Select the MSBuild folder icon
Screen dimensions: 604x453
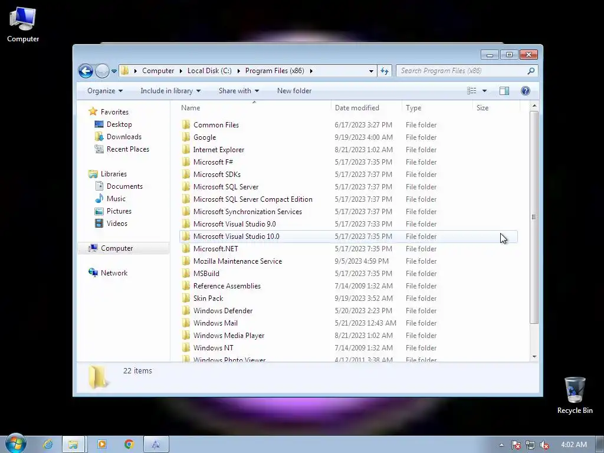click(x=186, y=274)
